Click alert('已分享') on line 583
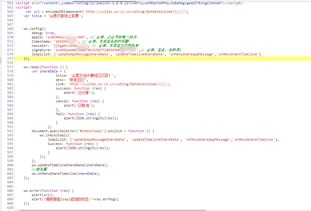 click(x=79, y=93)
